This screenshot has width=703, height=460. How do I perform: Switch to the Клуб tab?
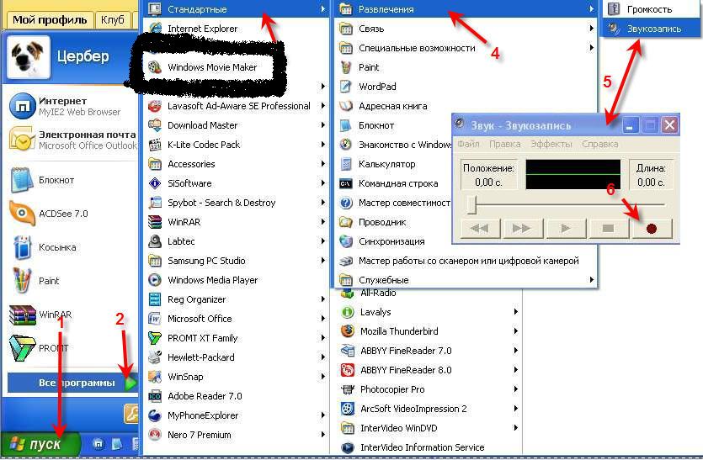click(x=112, y=19)
